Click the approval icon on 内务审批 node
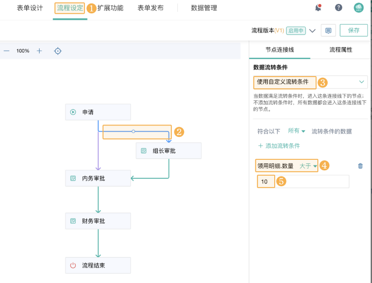This screenshot has width=372, height=283. tap(73, 178)
